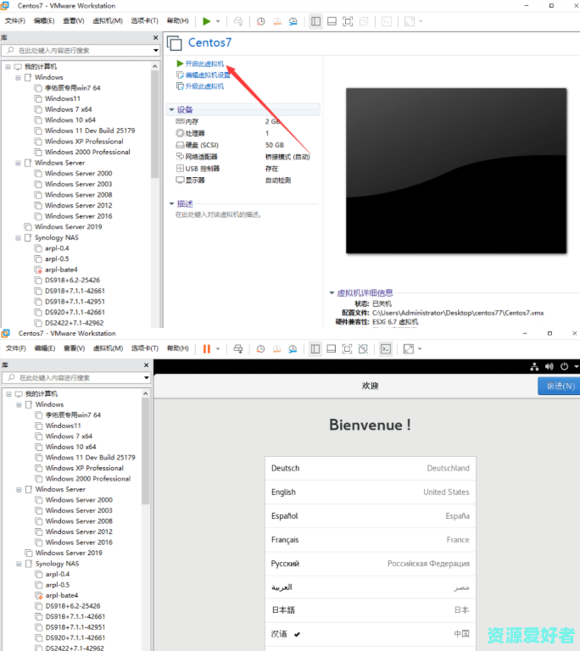Open snapshot manager icon in upper window toolbar

tap(293, 21)
